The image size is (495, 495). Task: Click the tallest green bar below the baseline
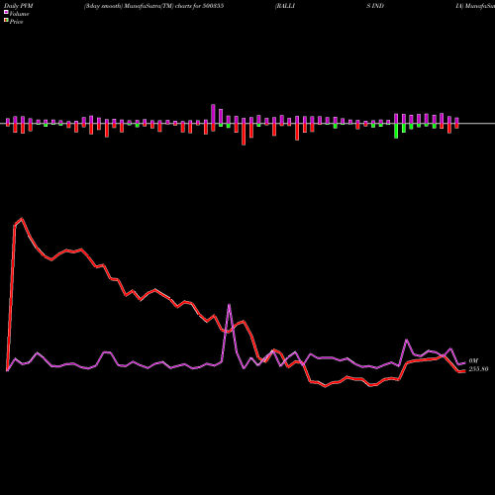tap(396, 131)
